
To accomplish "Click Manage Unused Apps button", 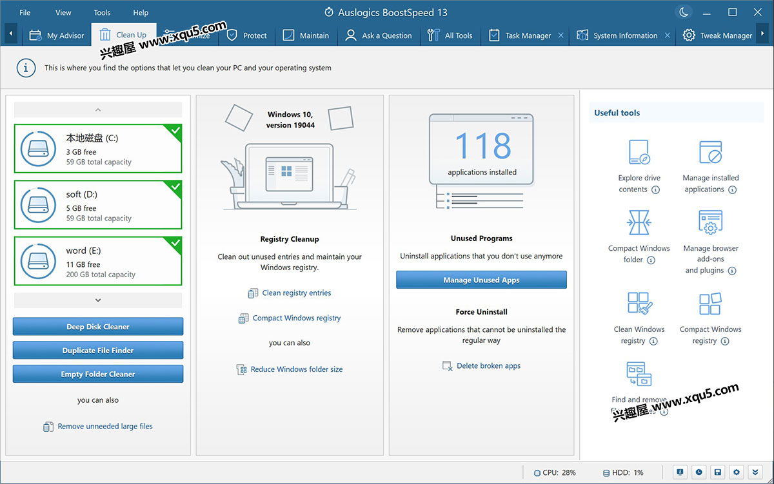I will [481, 280].
